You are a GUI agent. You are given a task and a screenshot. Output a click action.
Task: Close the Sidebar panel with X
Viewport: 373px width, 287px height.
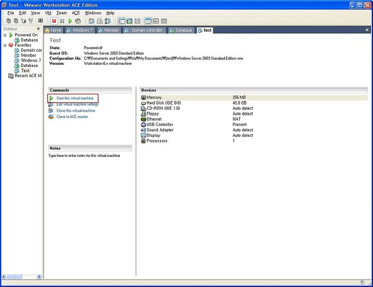click(38, 28)
